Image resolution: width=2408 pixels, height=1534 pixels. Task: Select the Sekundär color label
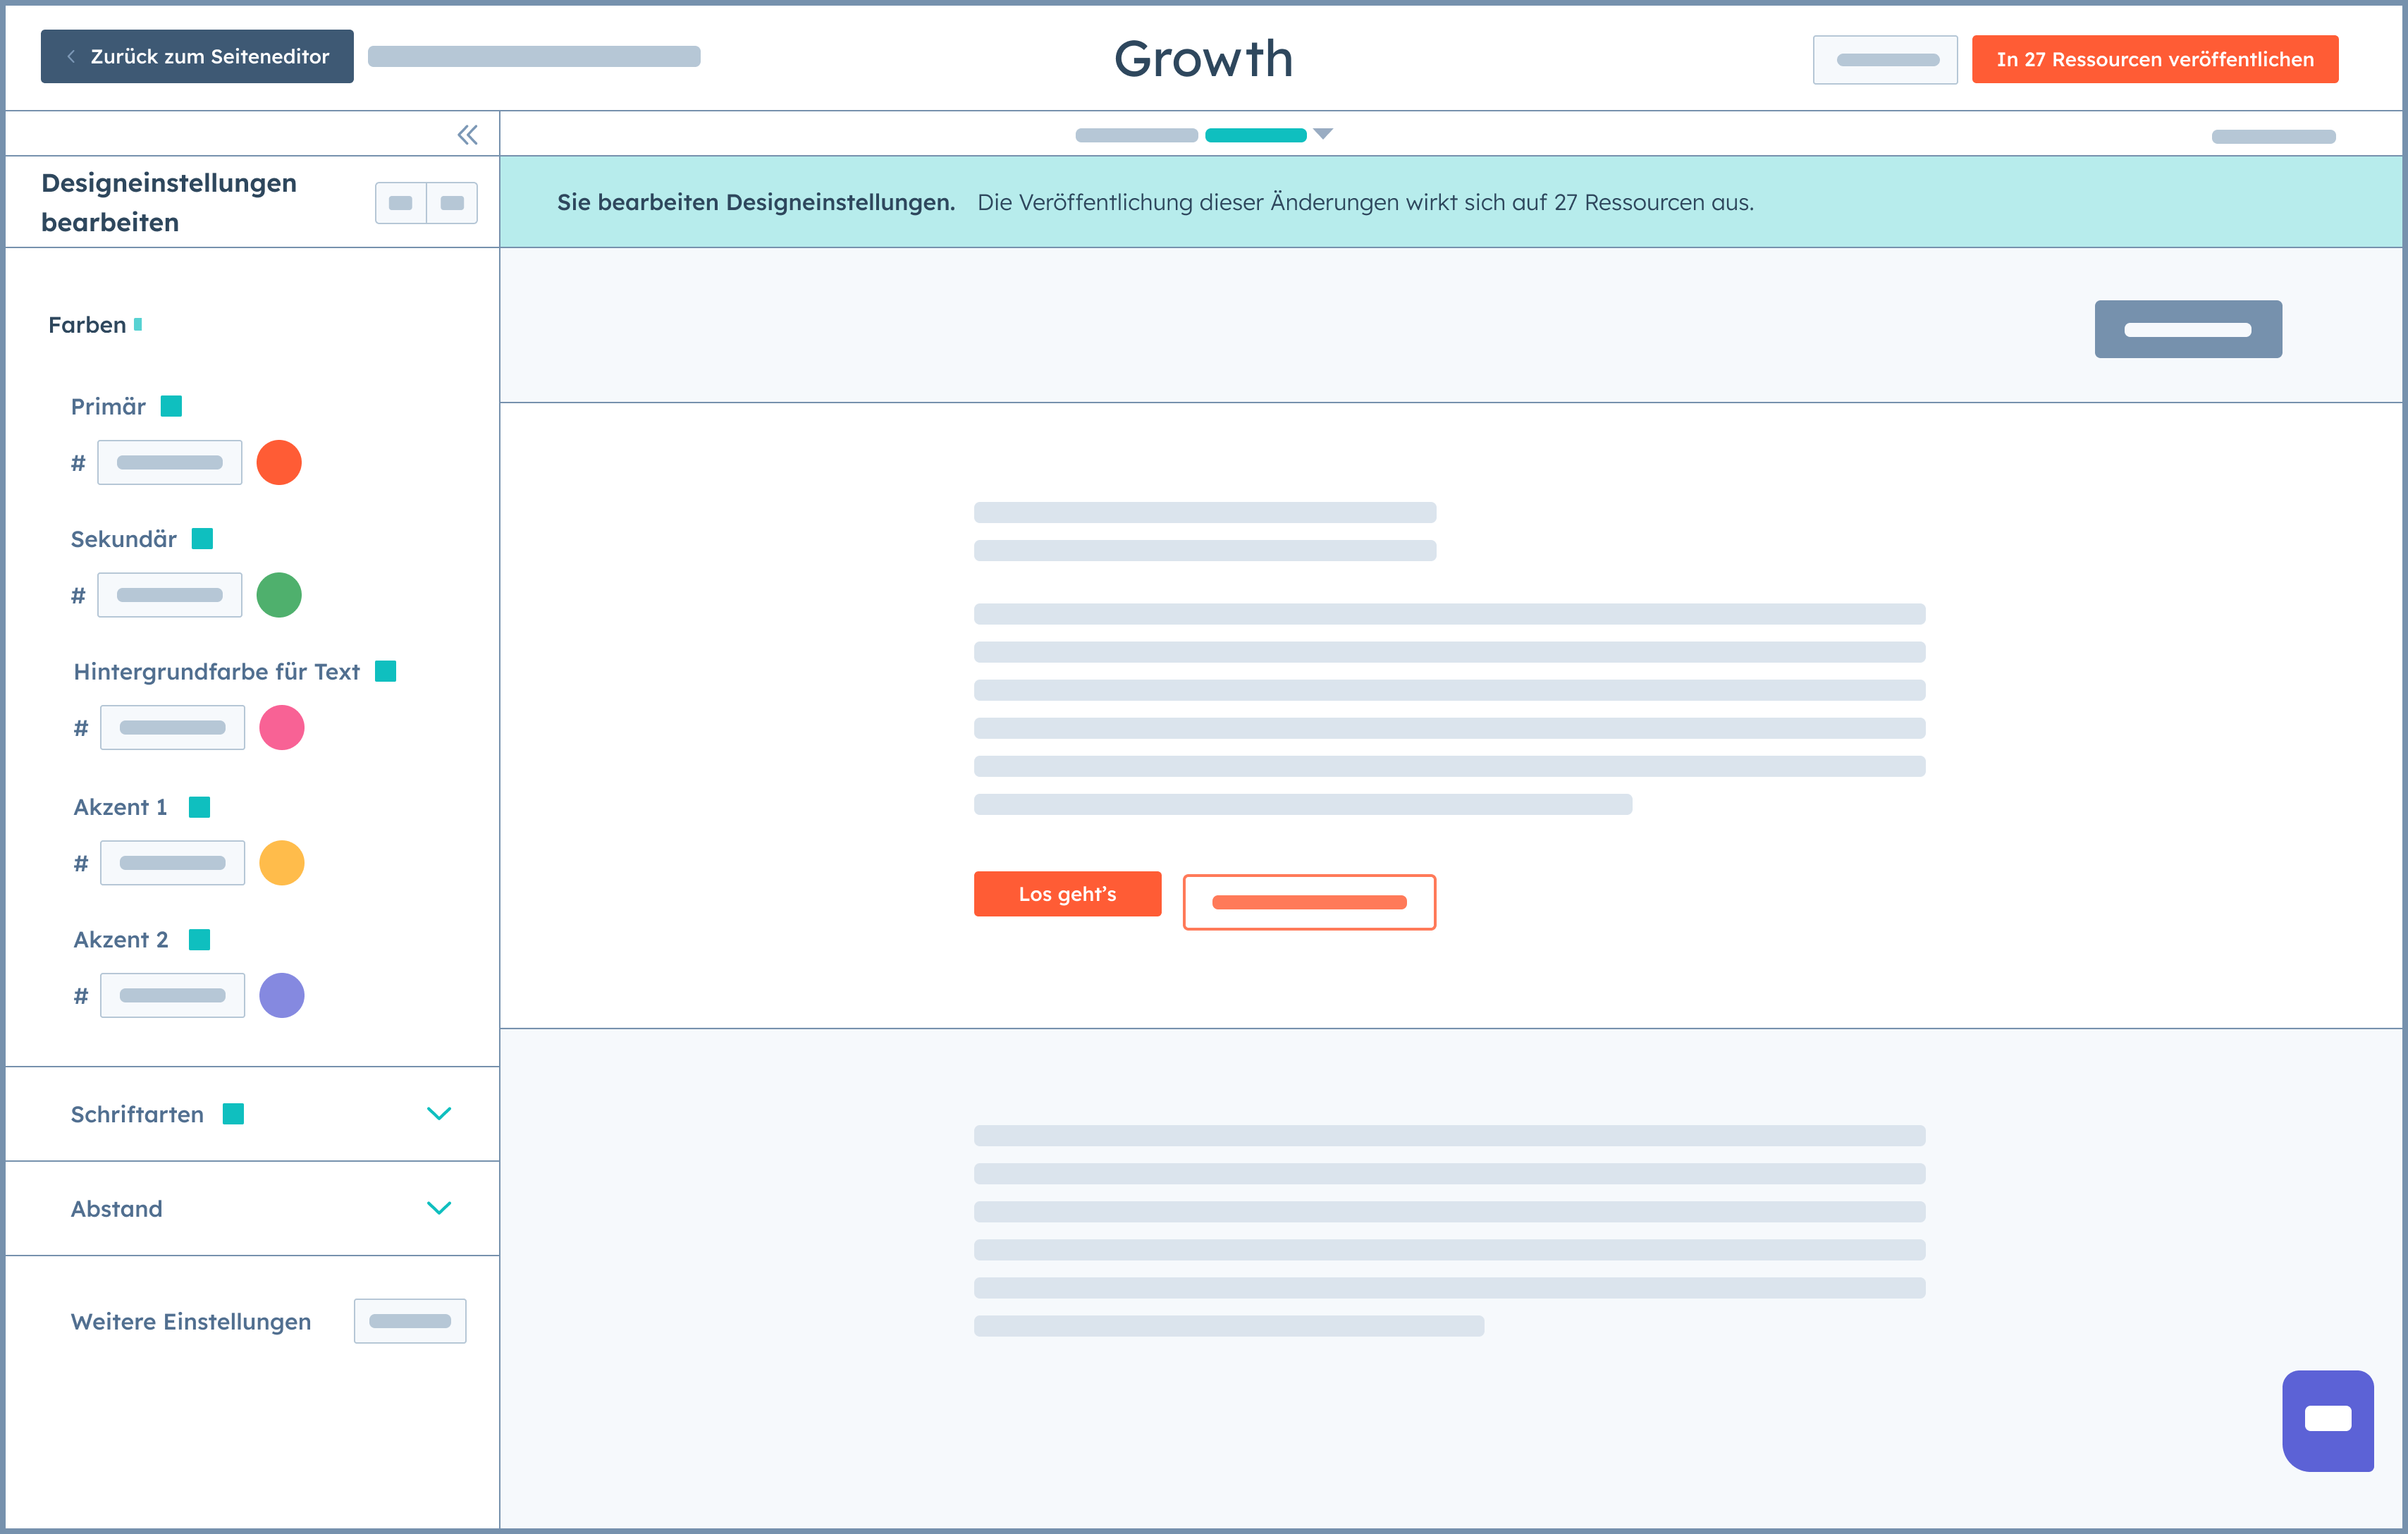[x=123, y=538]
